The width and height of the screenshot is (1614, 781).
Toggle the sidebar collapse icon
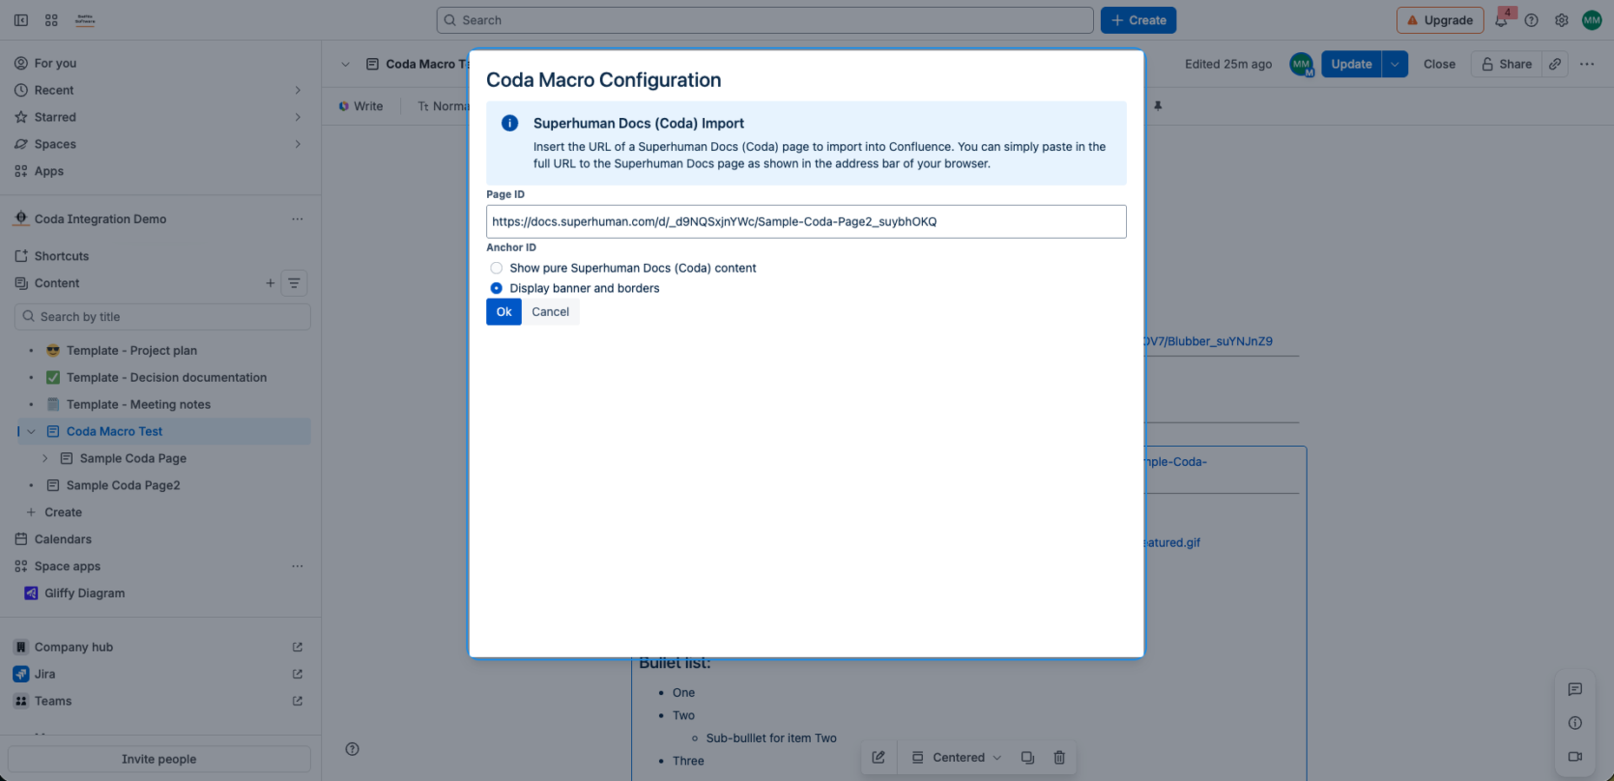21,20
